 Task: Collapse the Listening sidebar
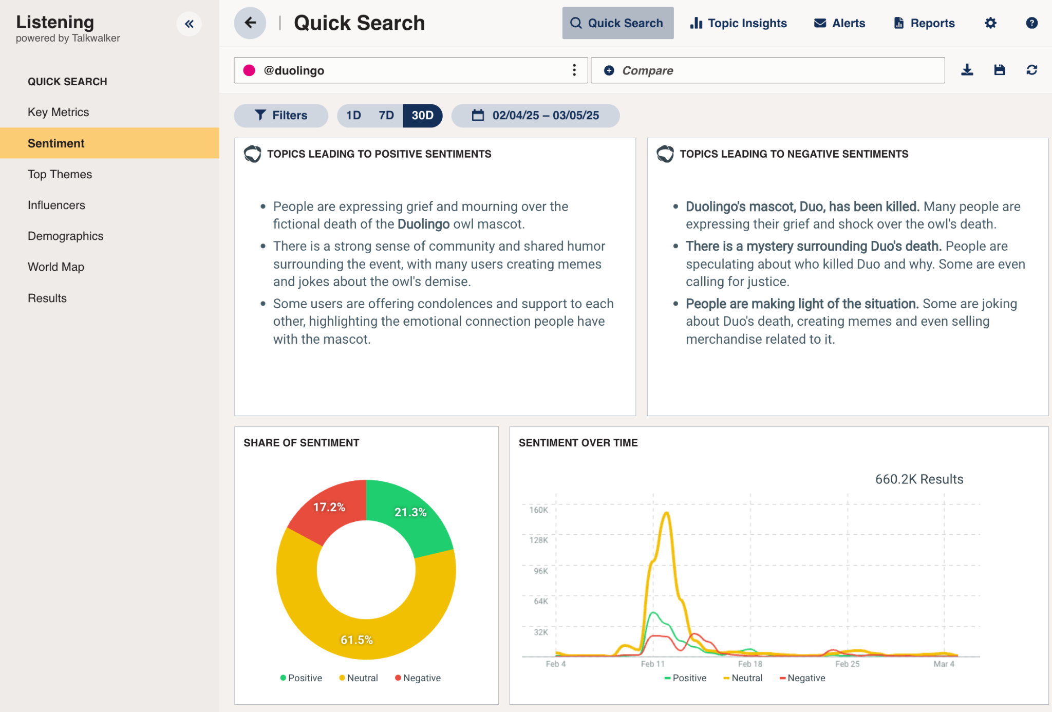(189, 24)
